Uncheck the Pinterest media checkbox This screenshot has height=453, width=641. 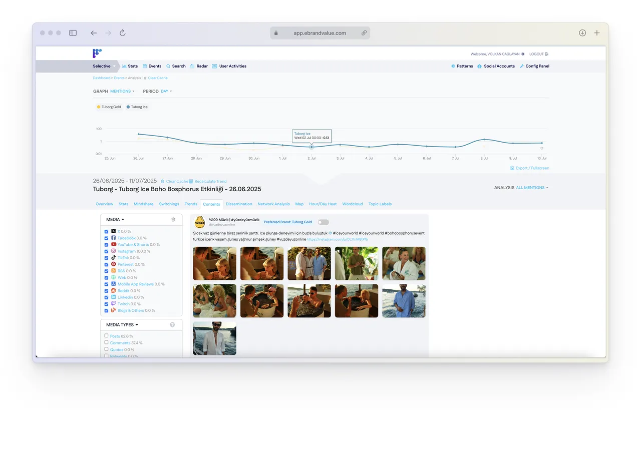click(x=107, y=264)
